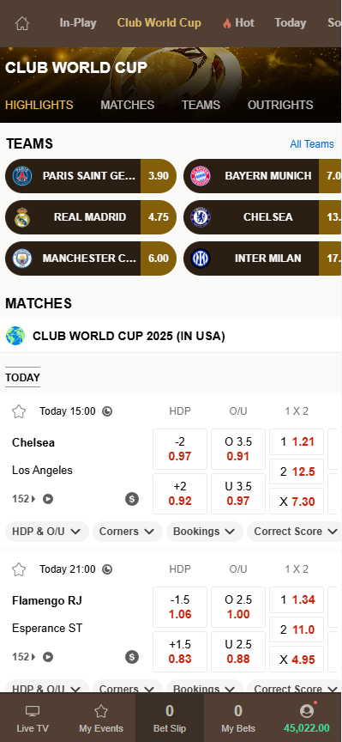Open the Bet Slip counter
This screenshot has height=742, width=342.
[x=170, y=718]
